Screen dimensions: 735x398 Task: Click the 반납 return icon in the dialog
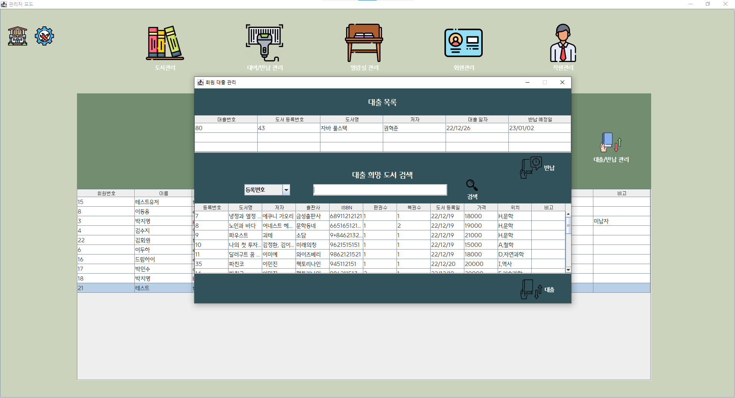click(530, 167)
